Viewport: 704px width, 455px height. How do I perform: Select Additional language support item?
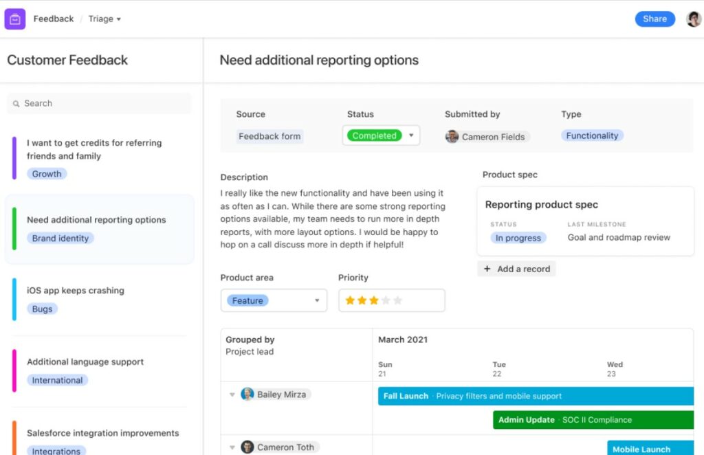[x=99, y=370]
